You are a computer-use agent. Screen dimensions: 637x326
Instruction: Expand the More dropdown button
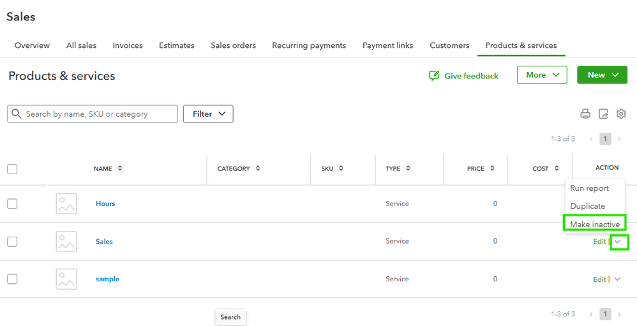point(542,75)
